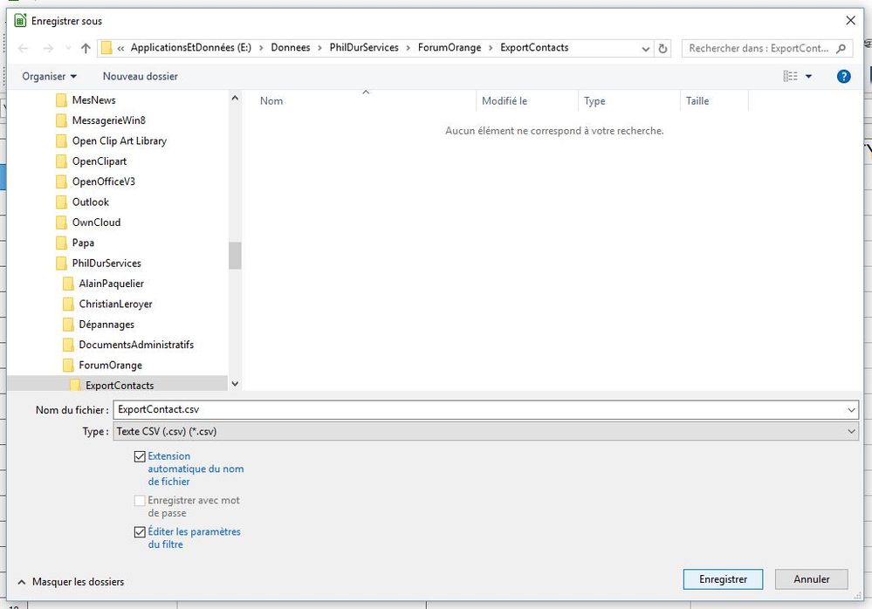Image resolution: width=872 pixels, height=609 pixels.
Task: Click the back navigation arrow
Action: [24, 49]
